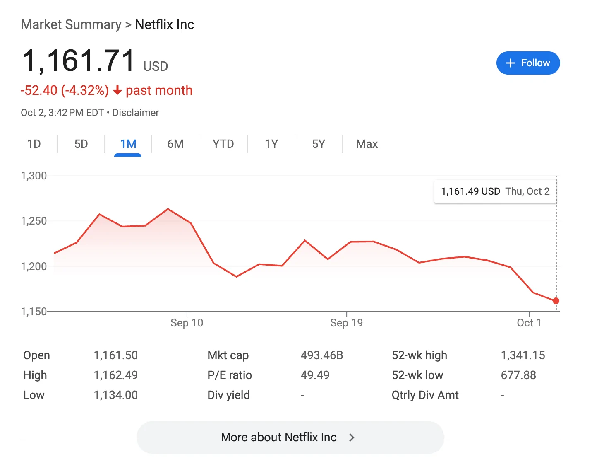Click the plus icon in Follow button
The image size is (604, 469).
point(511,63)
